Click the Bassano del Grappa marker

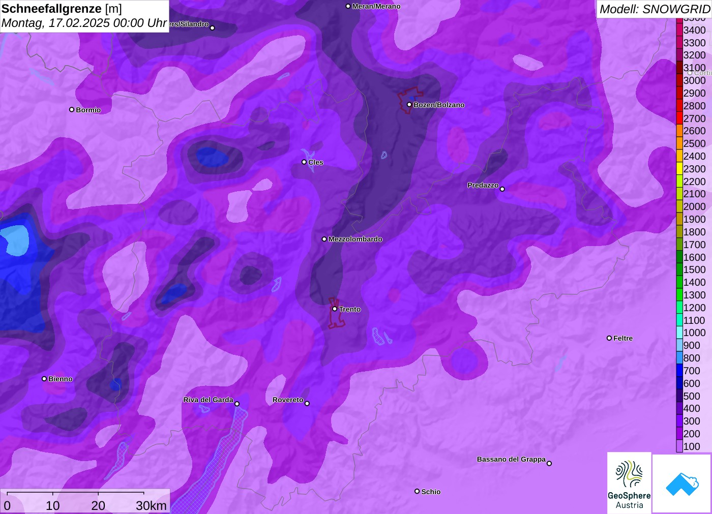coord(549,463)
